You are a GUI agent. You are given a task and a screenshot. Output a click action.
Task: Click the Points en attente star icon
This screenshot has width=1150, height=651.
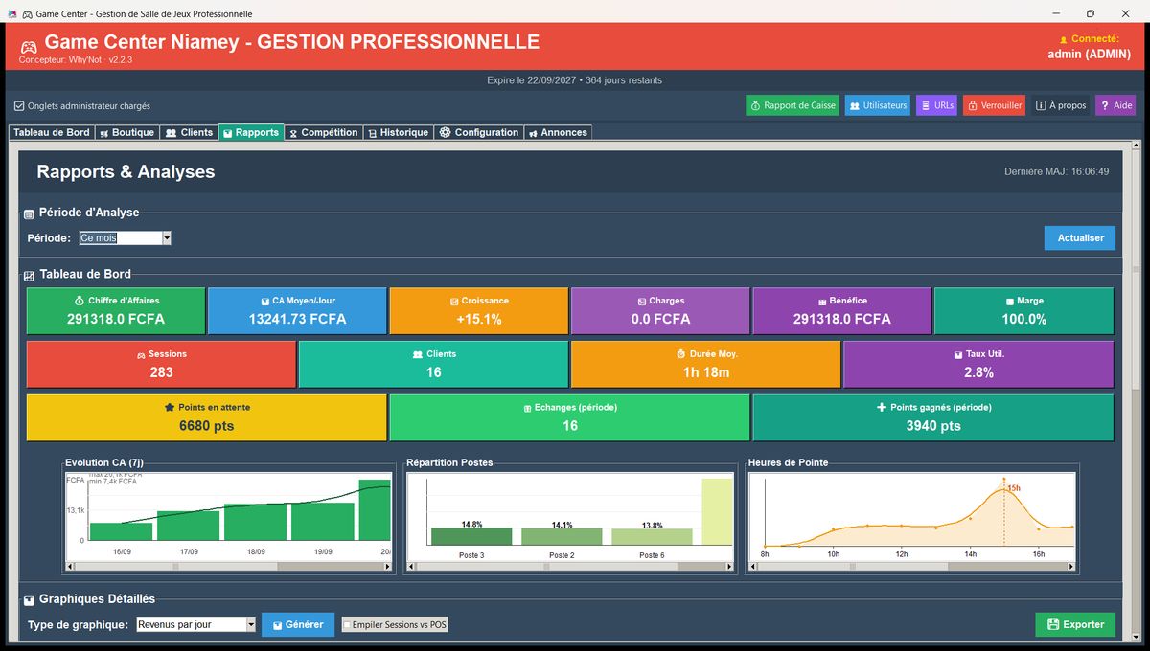[170, 407]
